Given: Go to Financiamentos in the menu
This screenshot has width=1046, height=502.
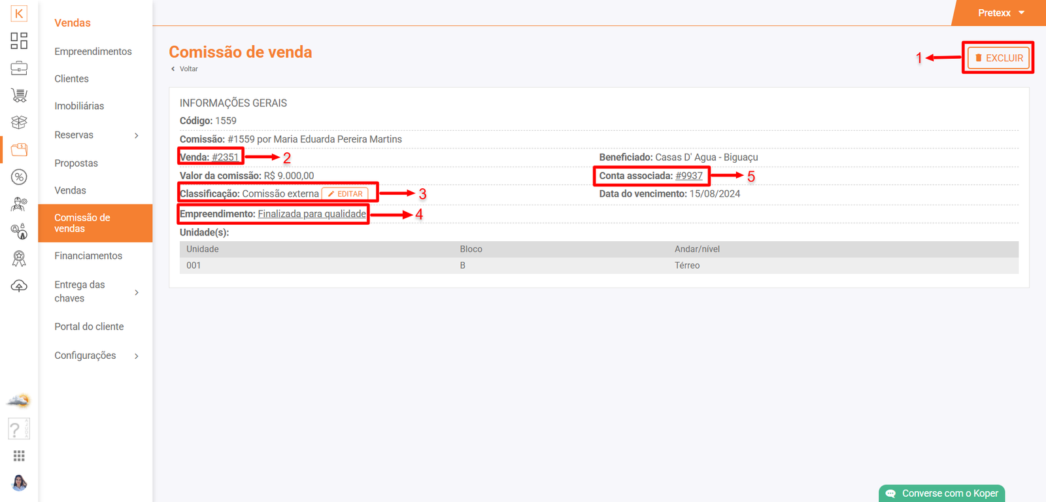Looking at the screenshot, I should pos(88,256).
